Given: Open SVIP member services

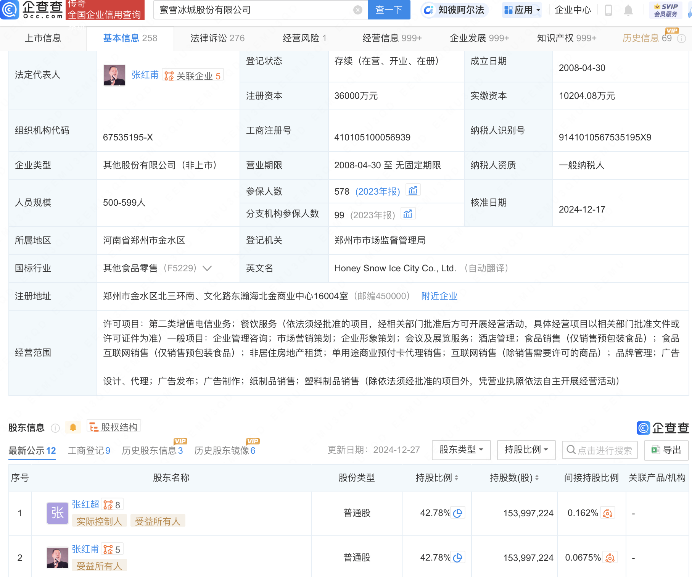Looking at the screenshot, I should coord(666,10).
